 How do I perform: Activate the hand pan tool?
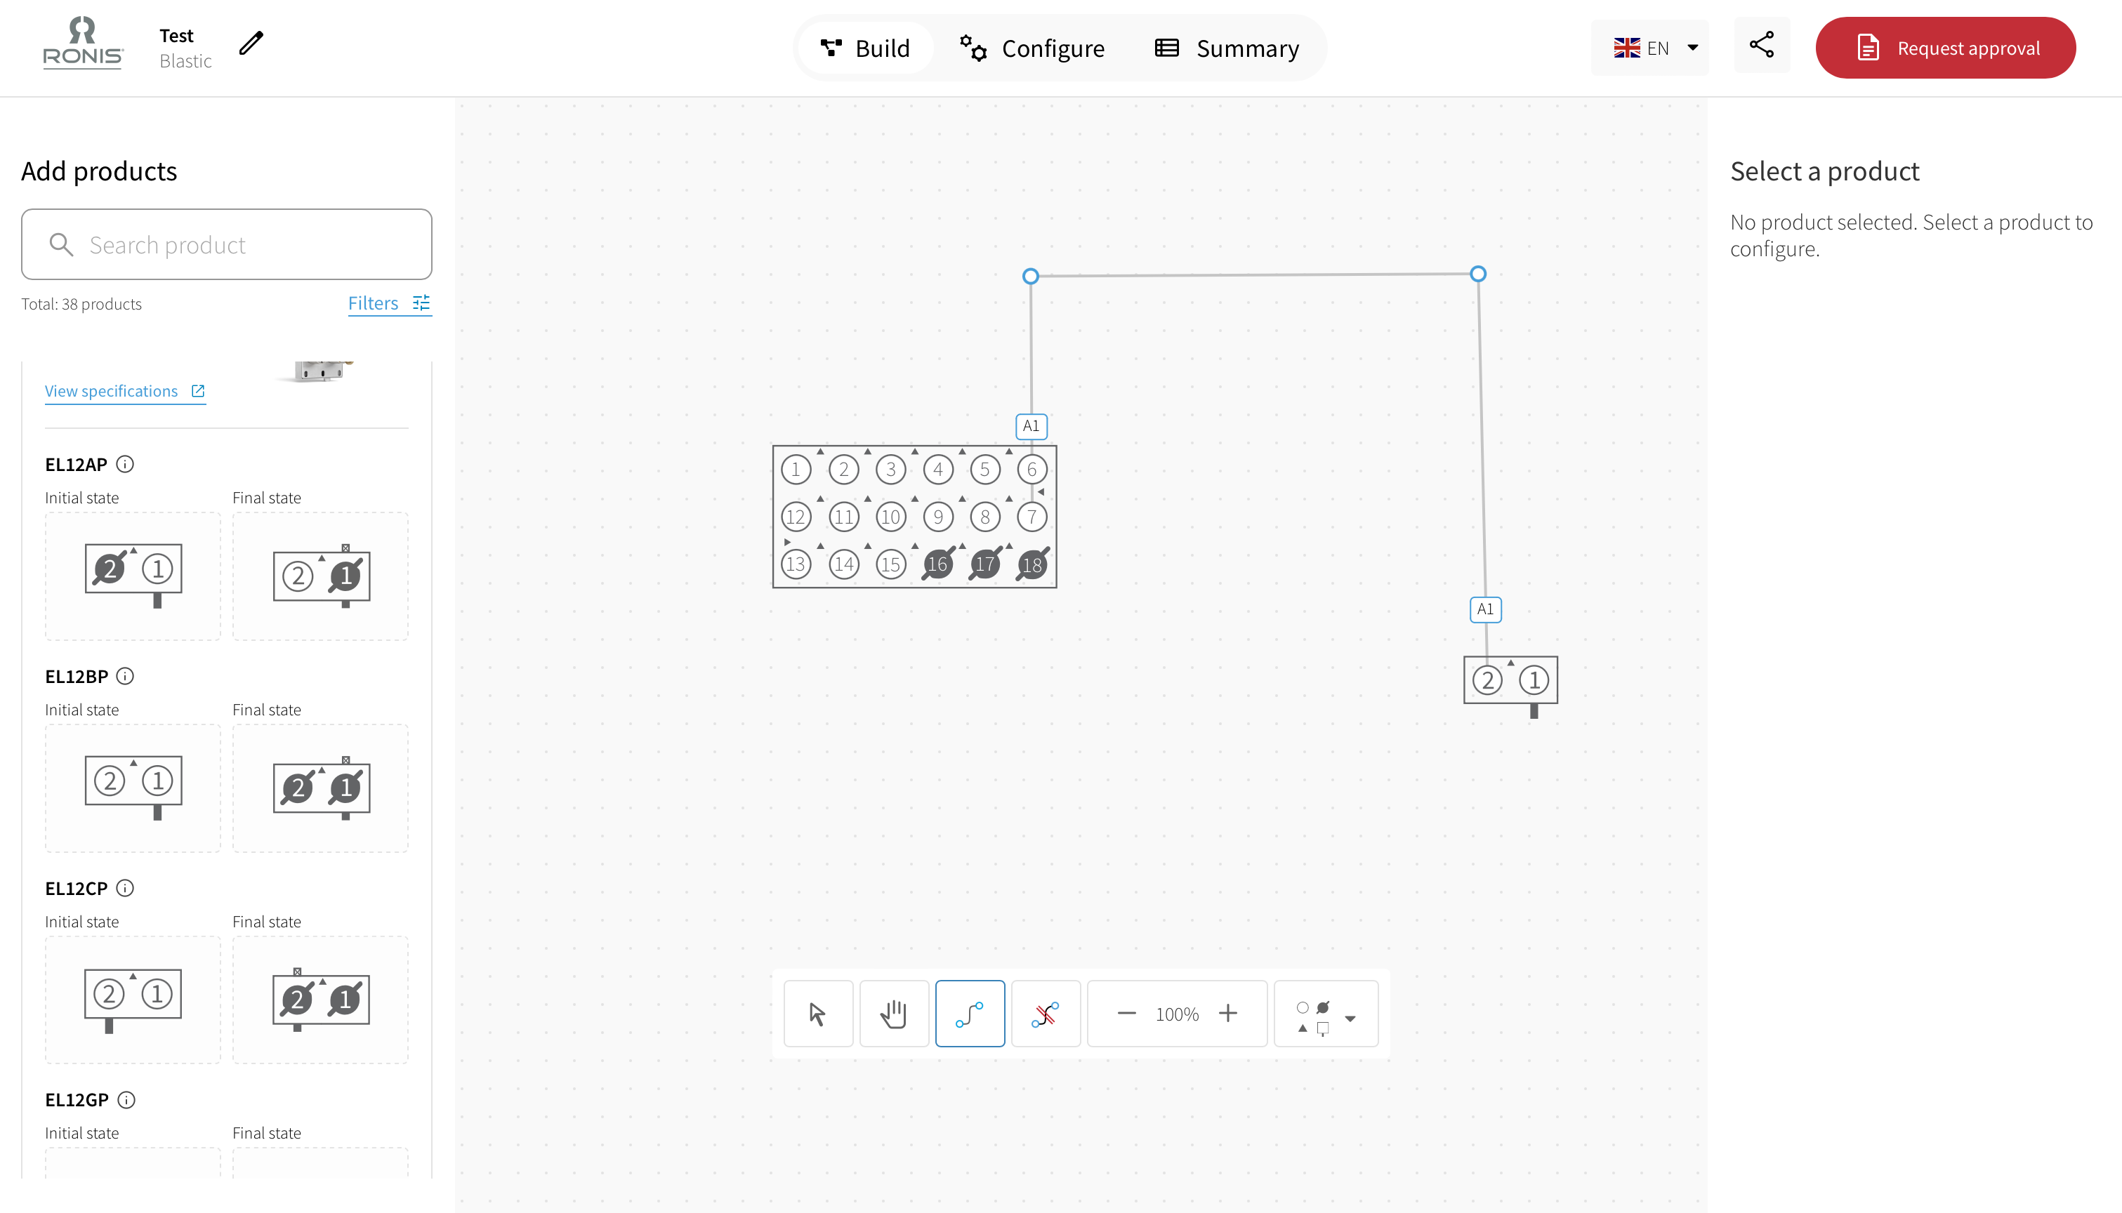tap(893, 1013)
